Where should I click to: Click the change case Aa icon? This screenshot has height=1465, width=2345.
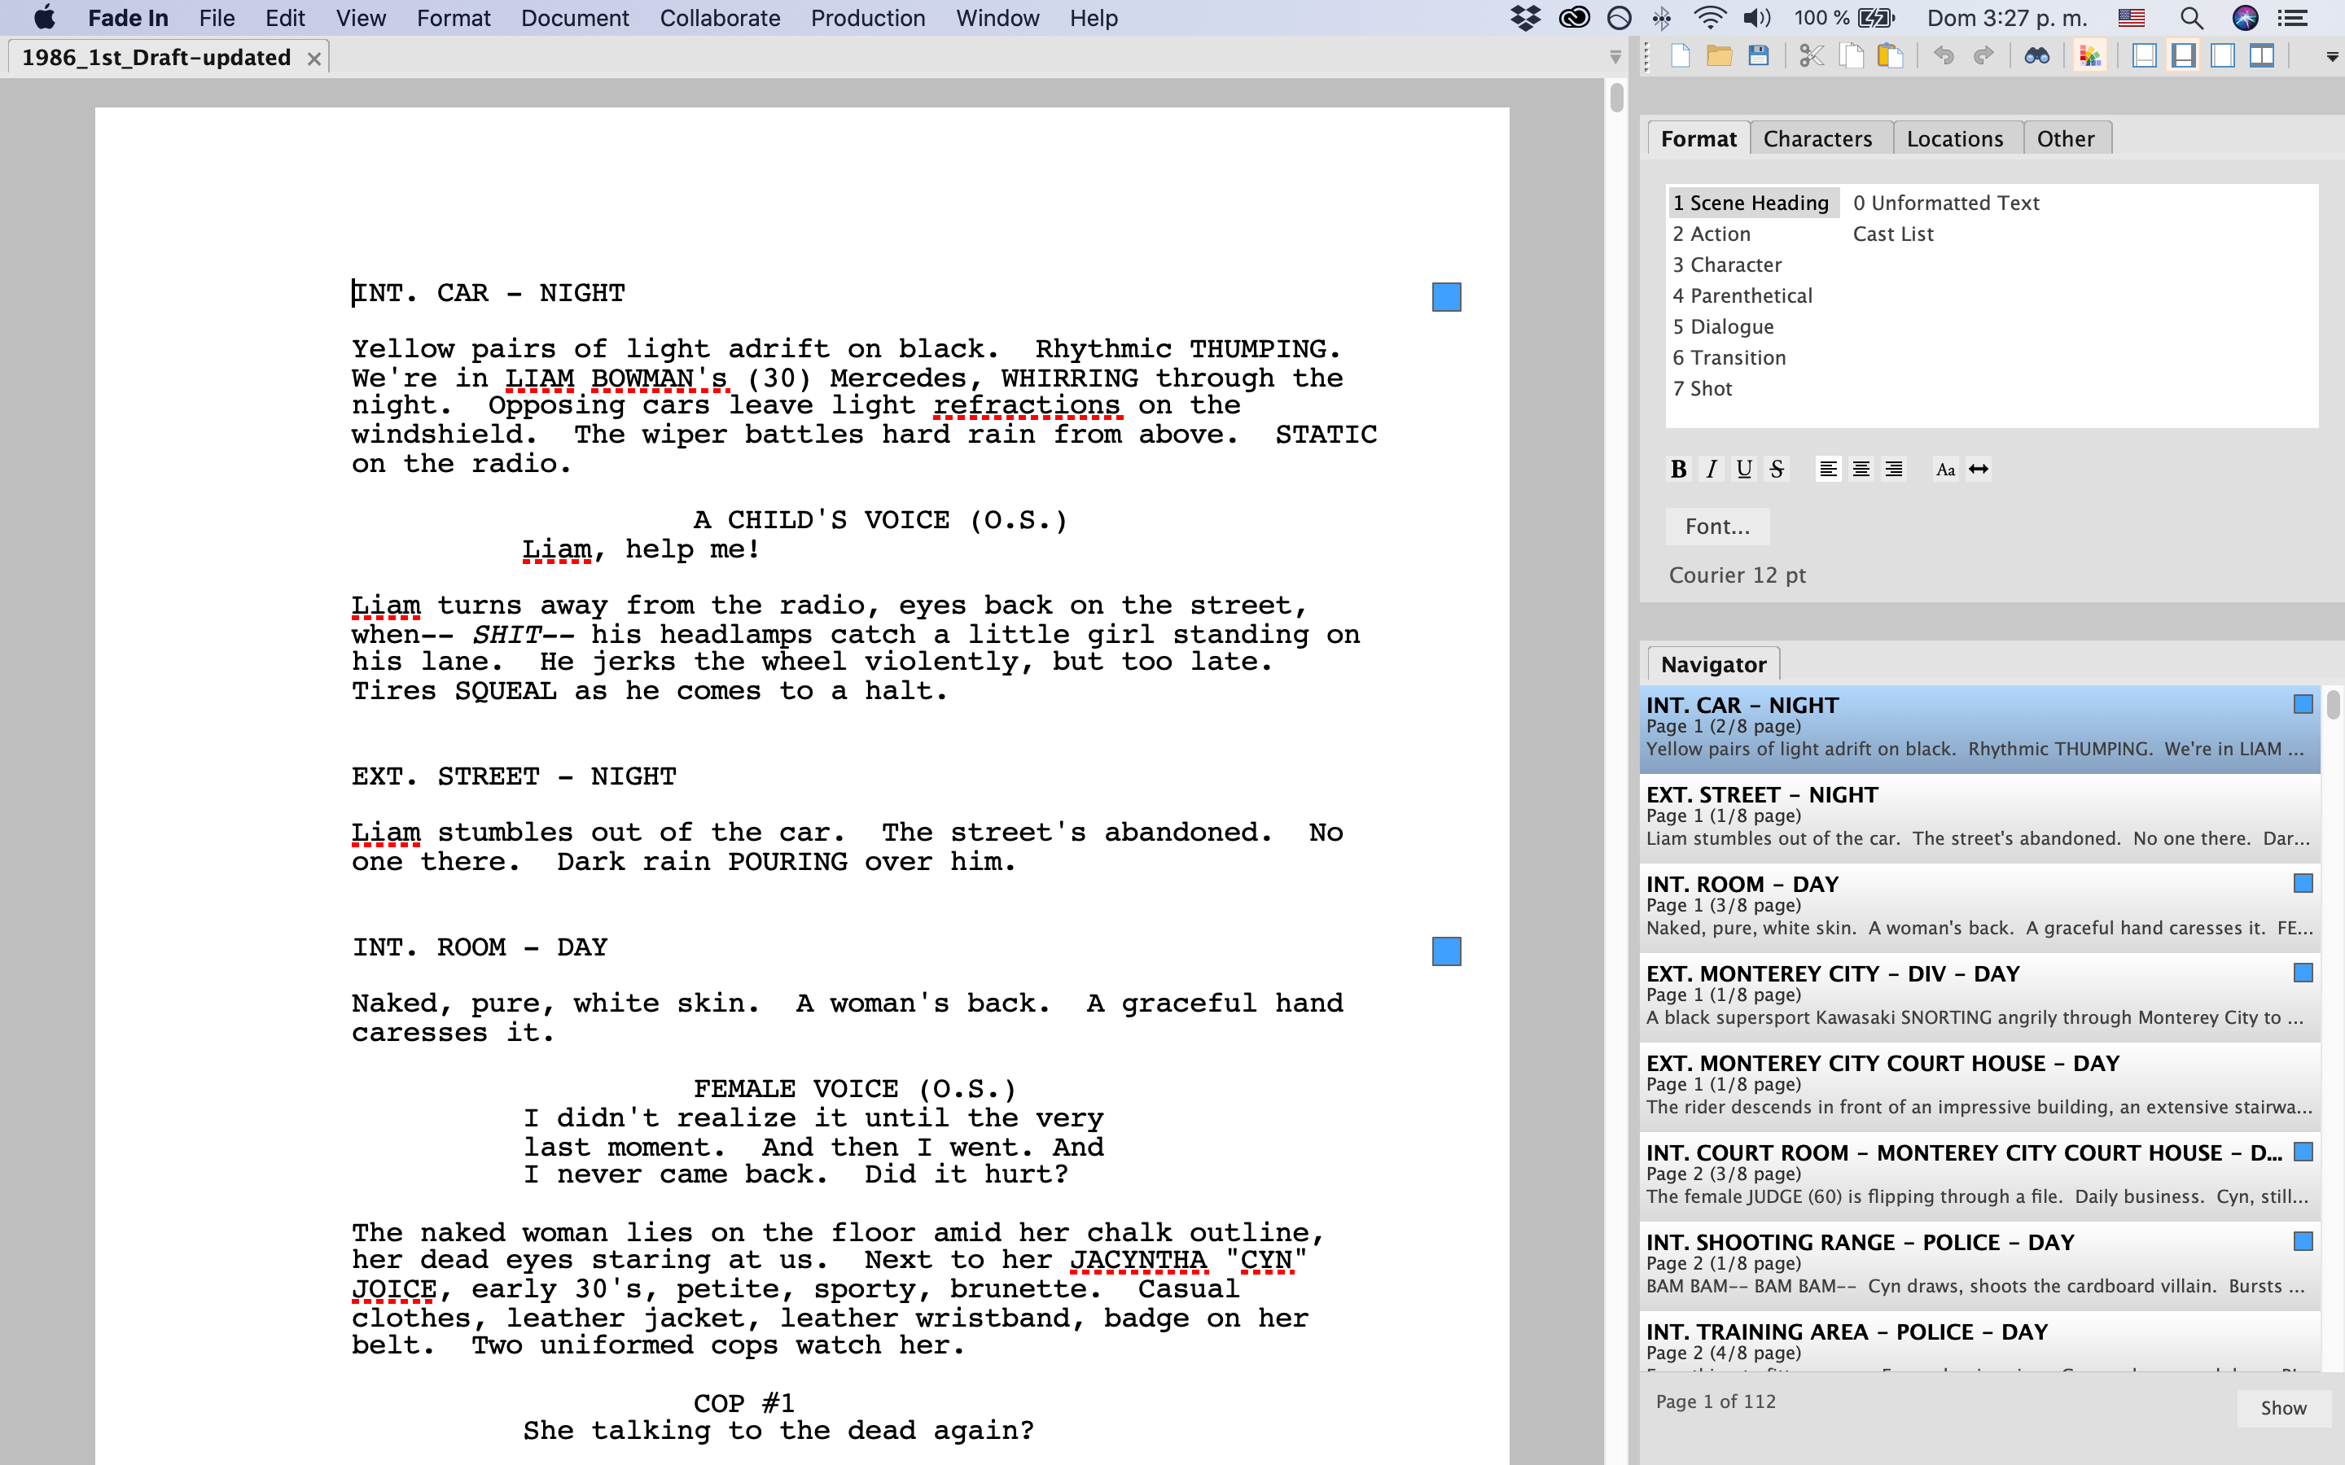click(1944, 470)
